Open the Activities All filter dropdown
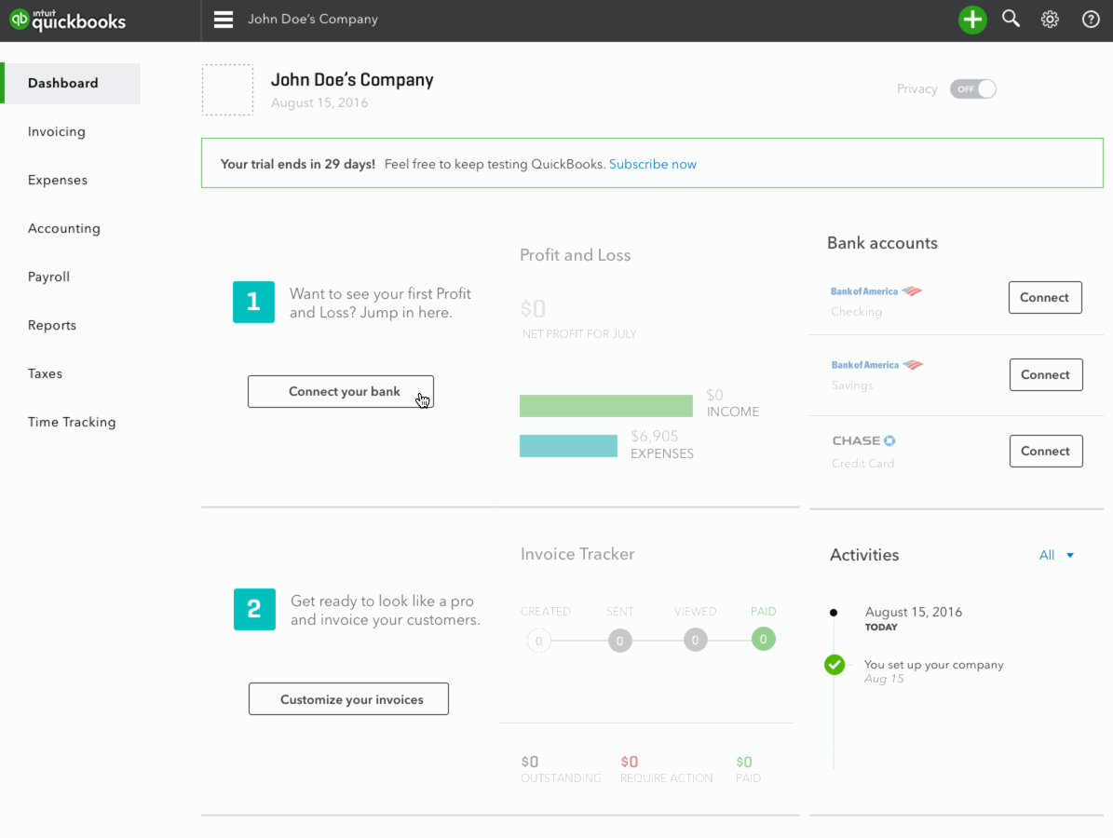The image size is (1113, 838). 1056,555
